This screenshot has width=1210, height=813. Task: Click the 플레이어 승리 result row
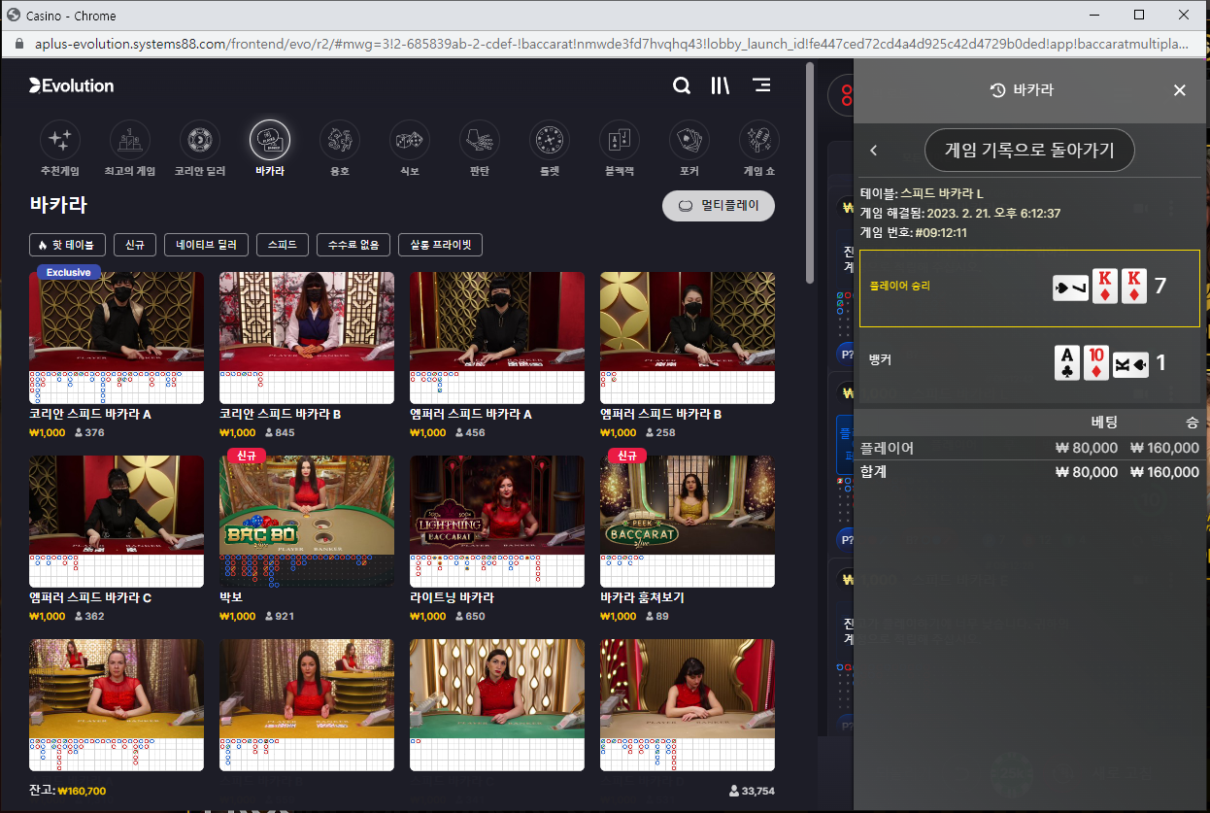[x=1029, y=288]
